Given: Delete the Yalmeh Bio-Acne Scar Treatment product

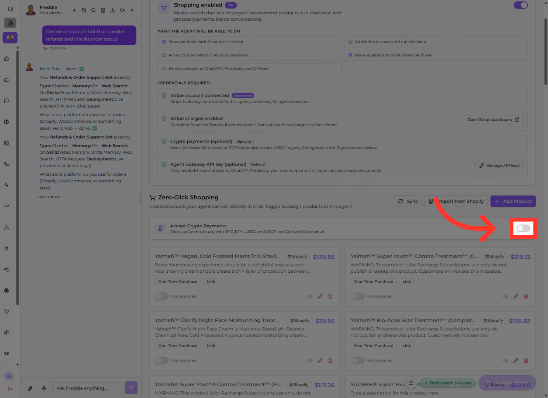Looking at the screenshot, I should tap(526, 360).
